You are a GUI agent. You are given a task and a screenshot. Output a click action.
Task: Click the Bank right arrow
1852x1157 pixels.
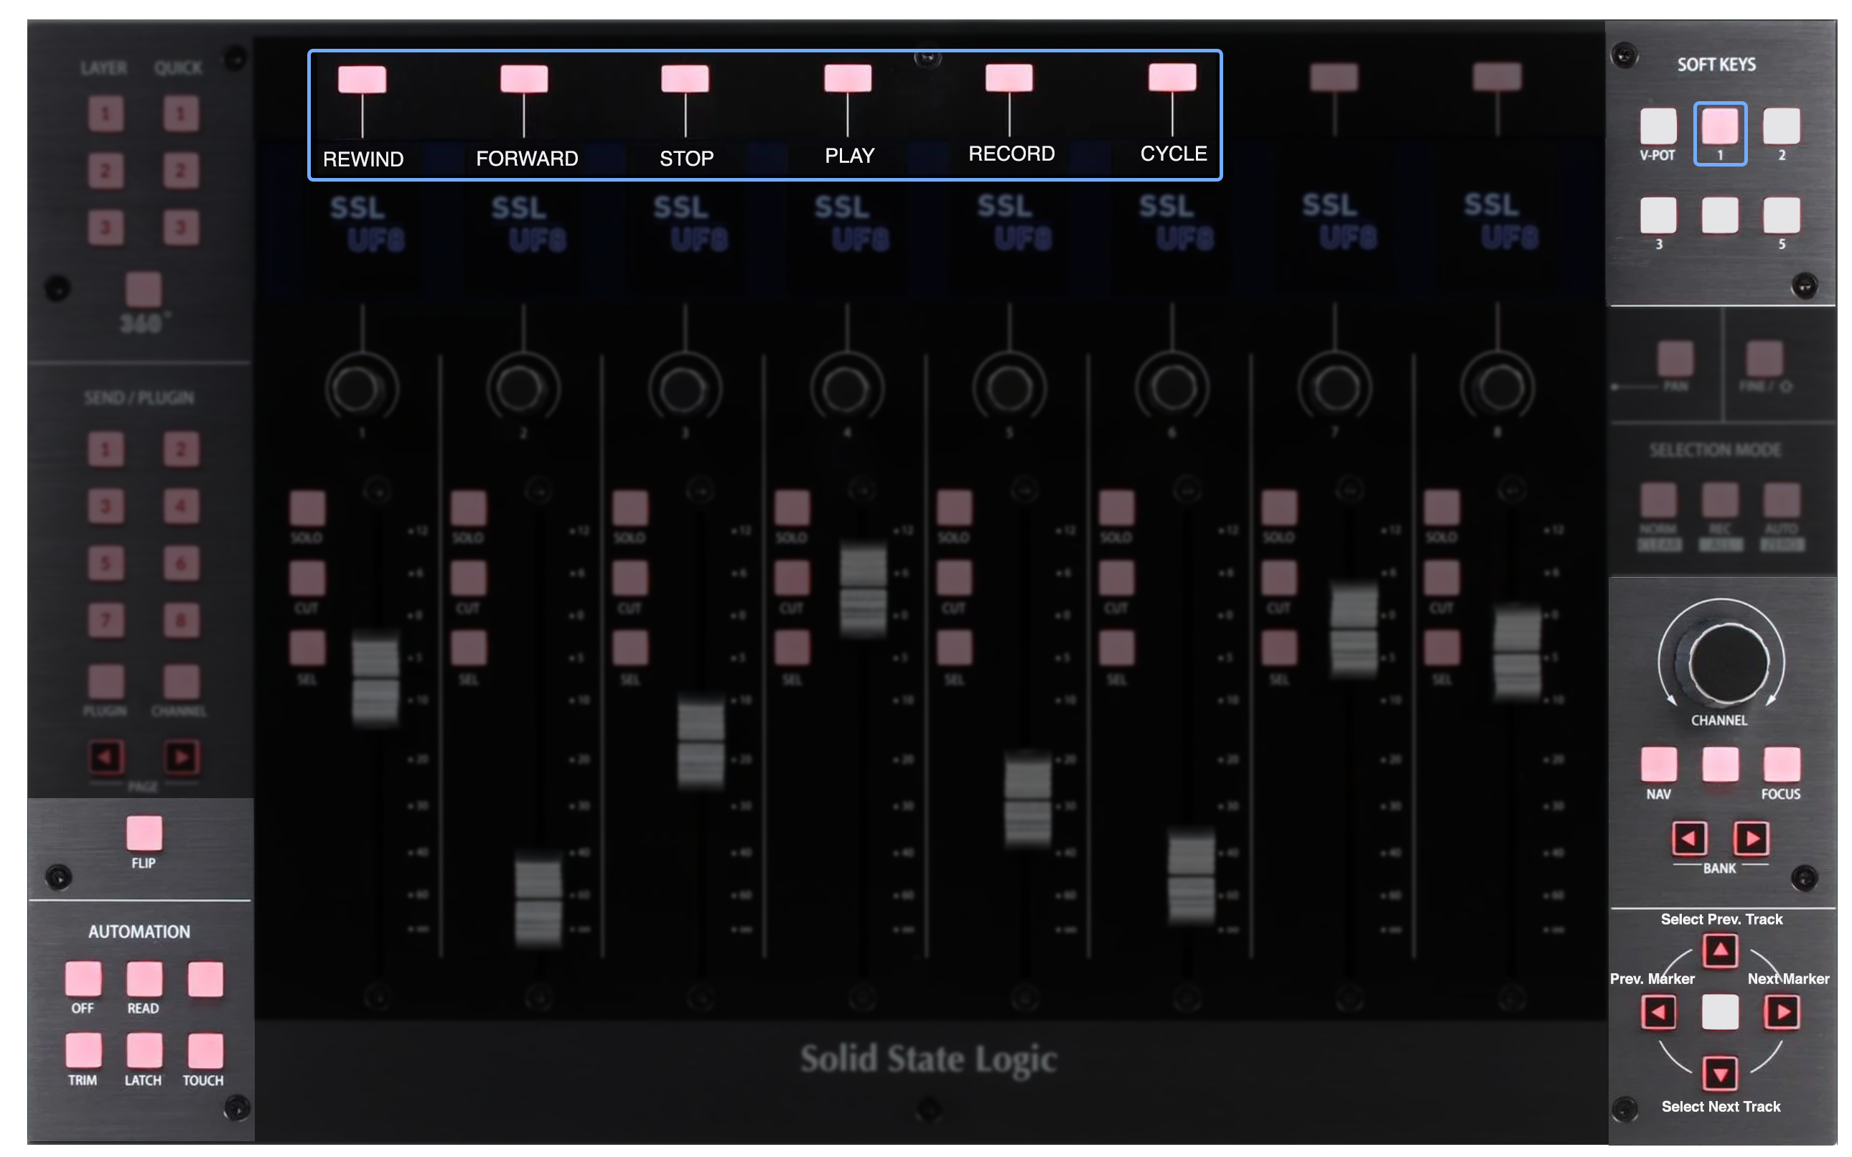point(1751,838)
